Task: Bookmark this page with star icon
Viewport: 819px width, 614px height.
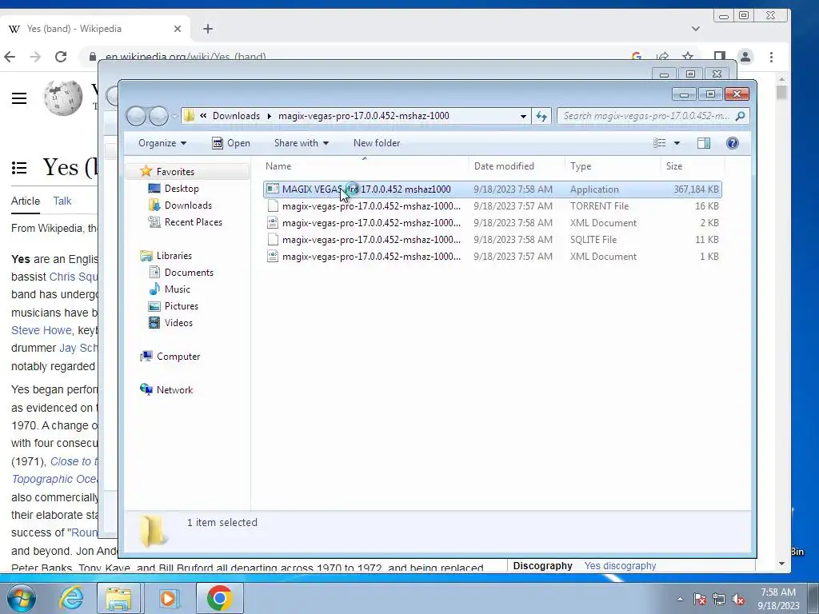Action: tap(688, 57)
